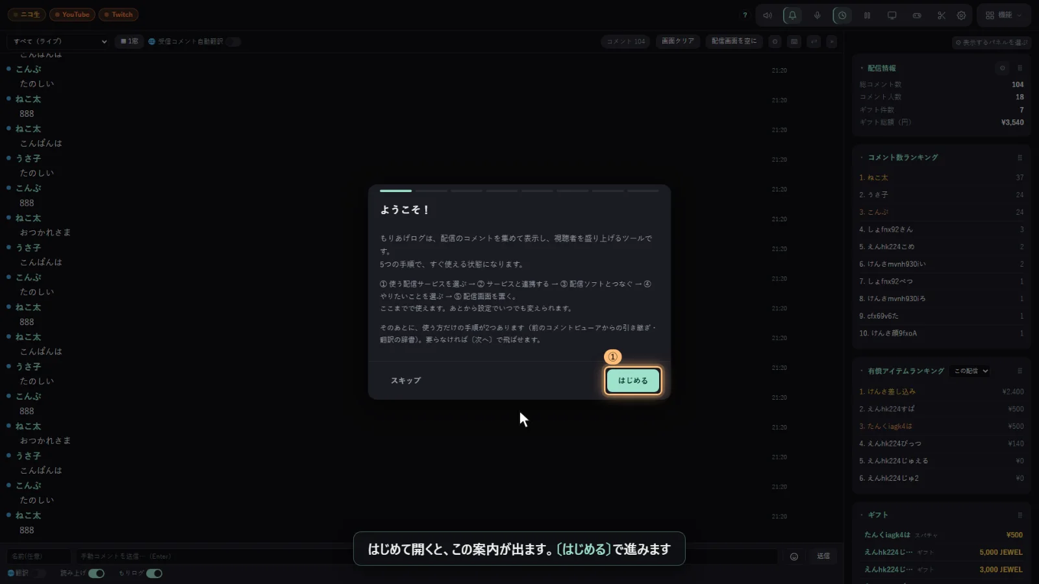Viewport: 1039px width, 584px height.
Task: Click the ¥3,540 gift total value
Action: (1012, 123)
